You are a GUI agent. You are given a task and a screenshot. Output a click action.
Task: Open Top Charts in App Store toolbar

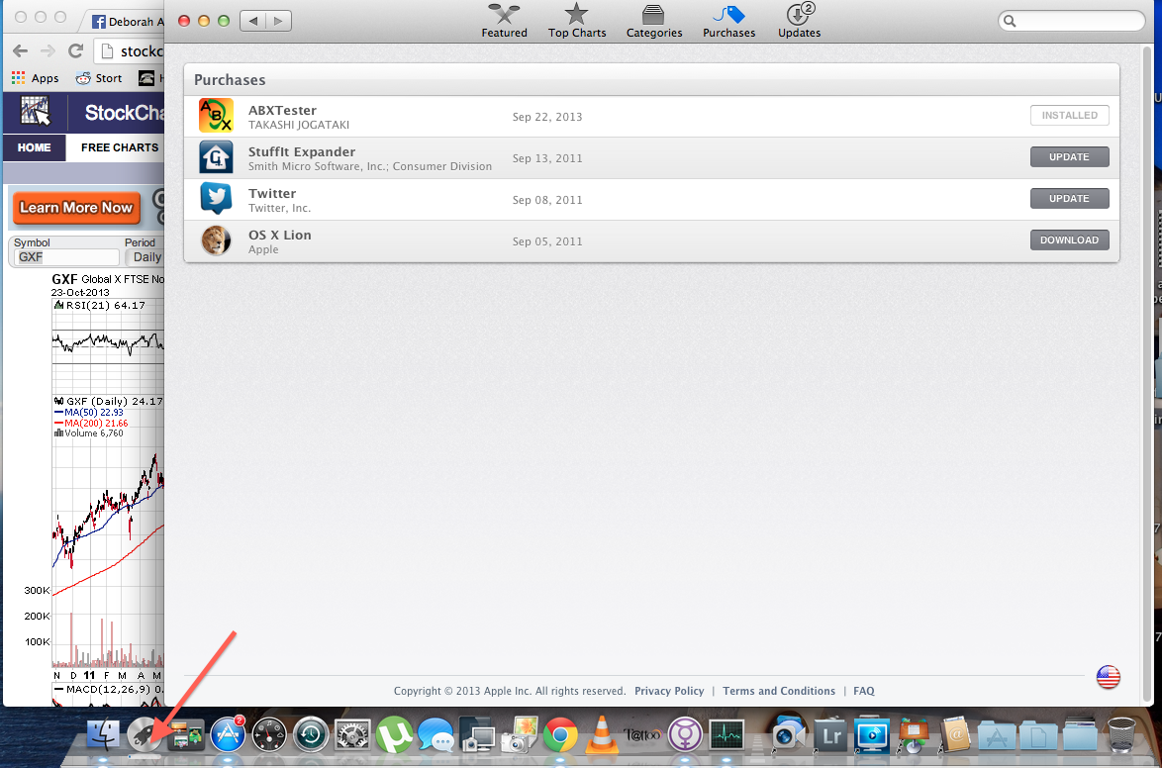577,21
